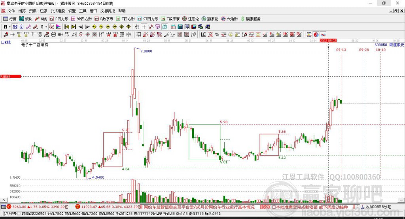Open the T四方形 time square
Viewport: 405px width, 219px height.
click(125, 19)
